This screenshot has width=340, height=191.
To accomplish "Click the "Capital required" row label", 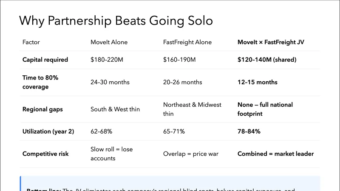I will pos(45,60).
